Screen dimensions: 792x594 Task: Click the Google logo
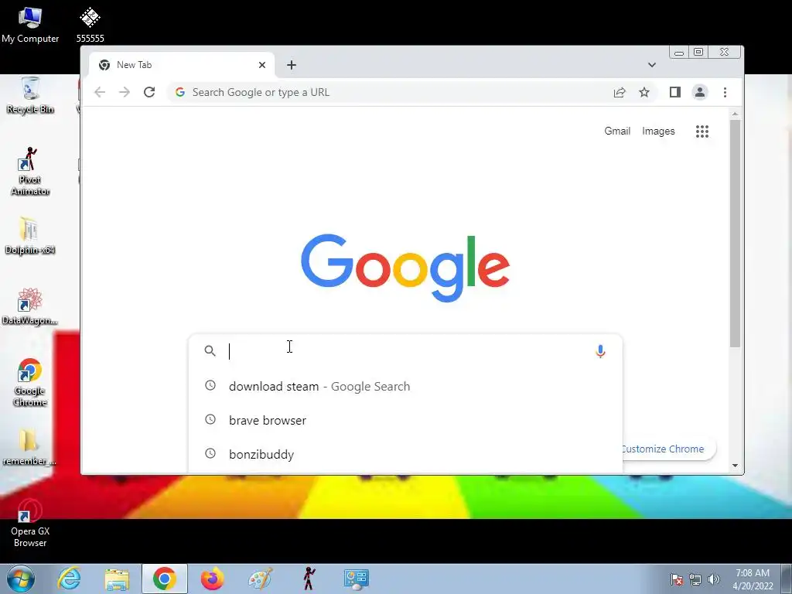405,268
